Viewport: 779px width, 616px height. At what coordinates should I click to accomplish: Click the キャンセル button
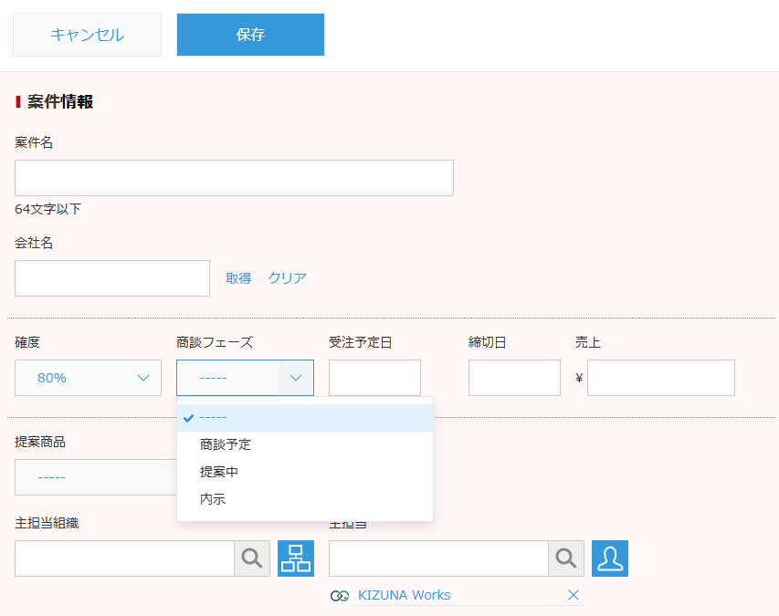[87, 35]
